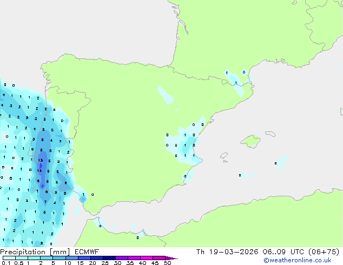The image size is (343, 265).
Task: Pick the 20–25 mm dark blue swatch
Action: tap(97, 258)
